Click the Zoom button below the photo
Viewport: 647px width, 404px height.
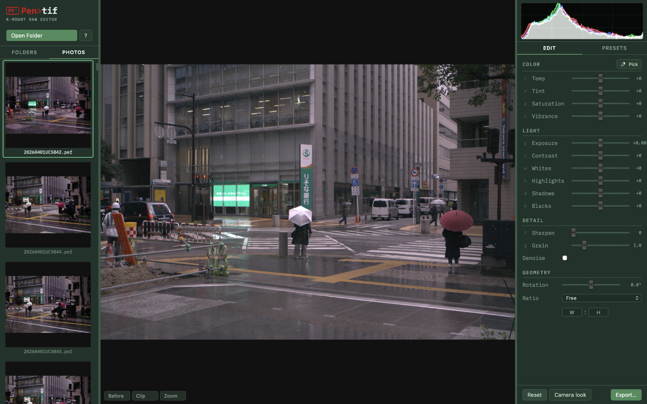tap(173, 396)
